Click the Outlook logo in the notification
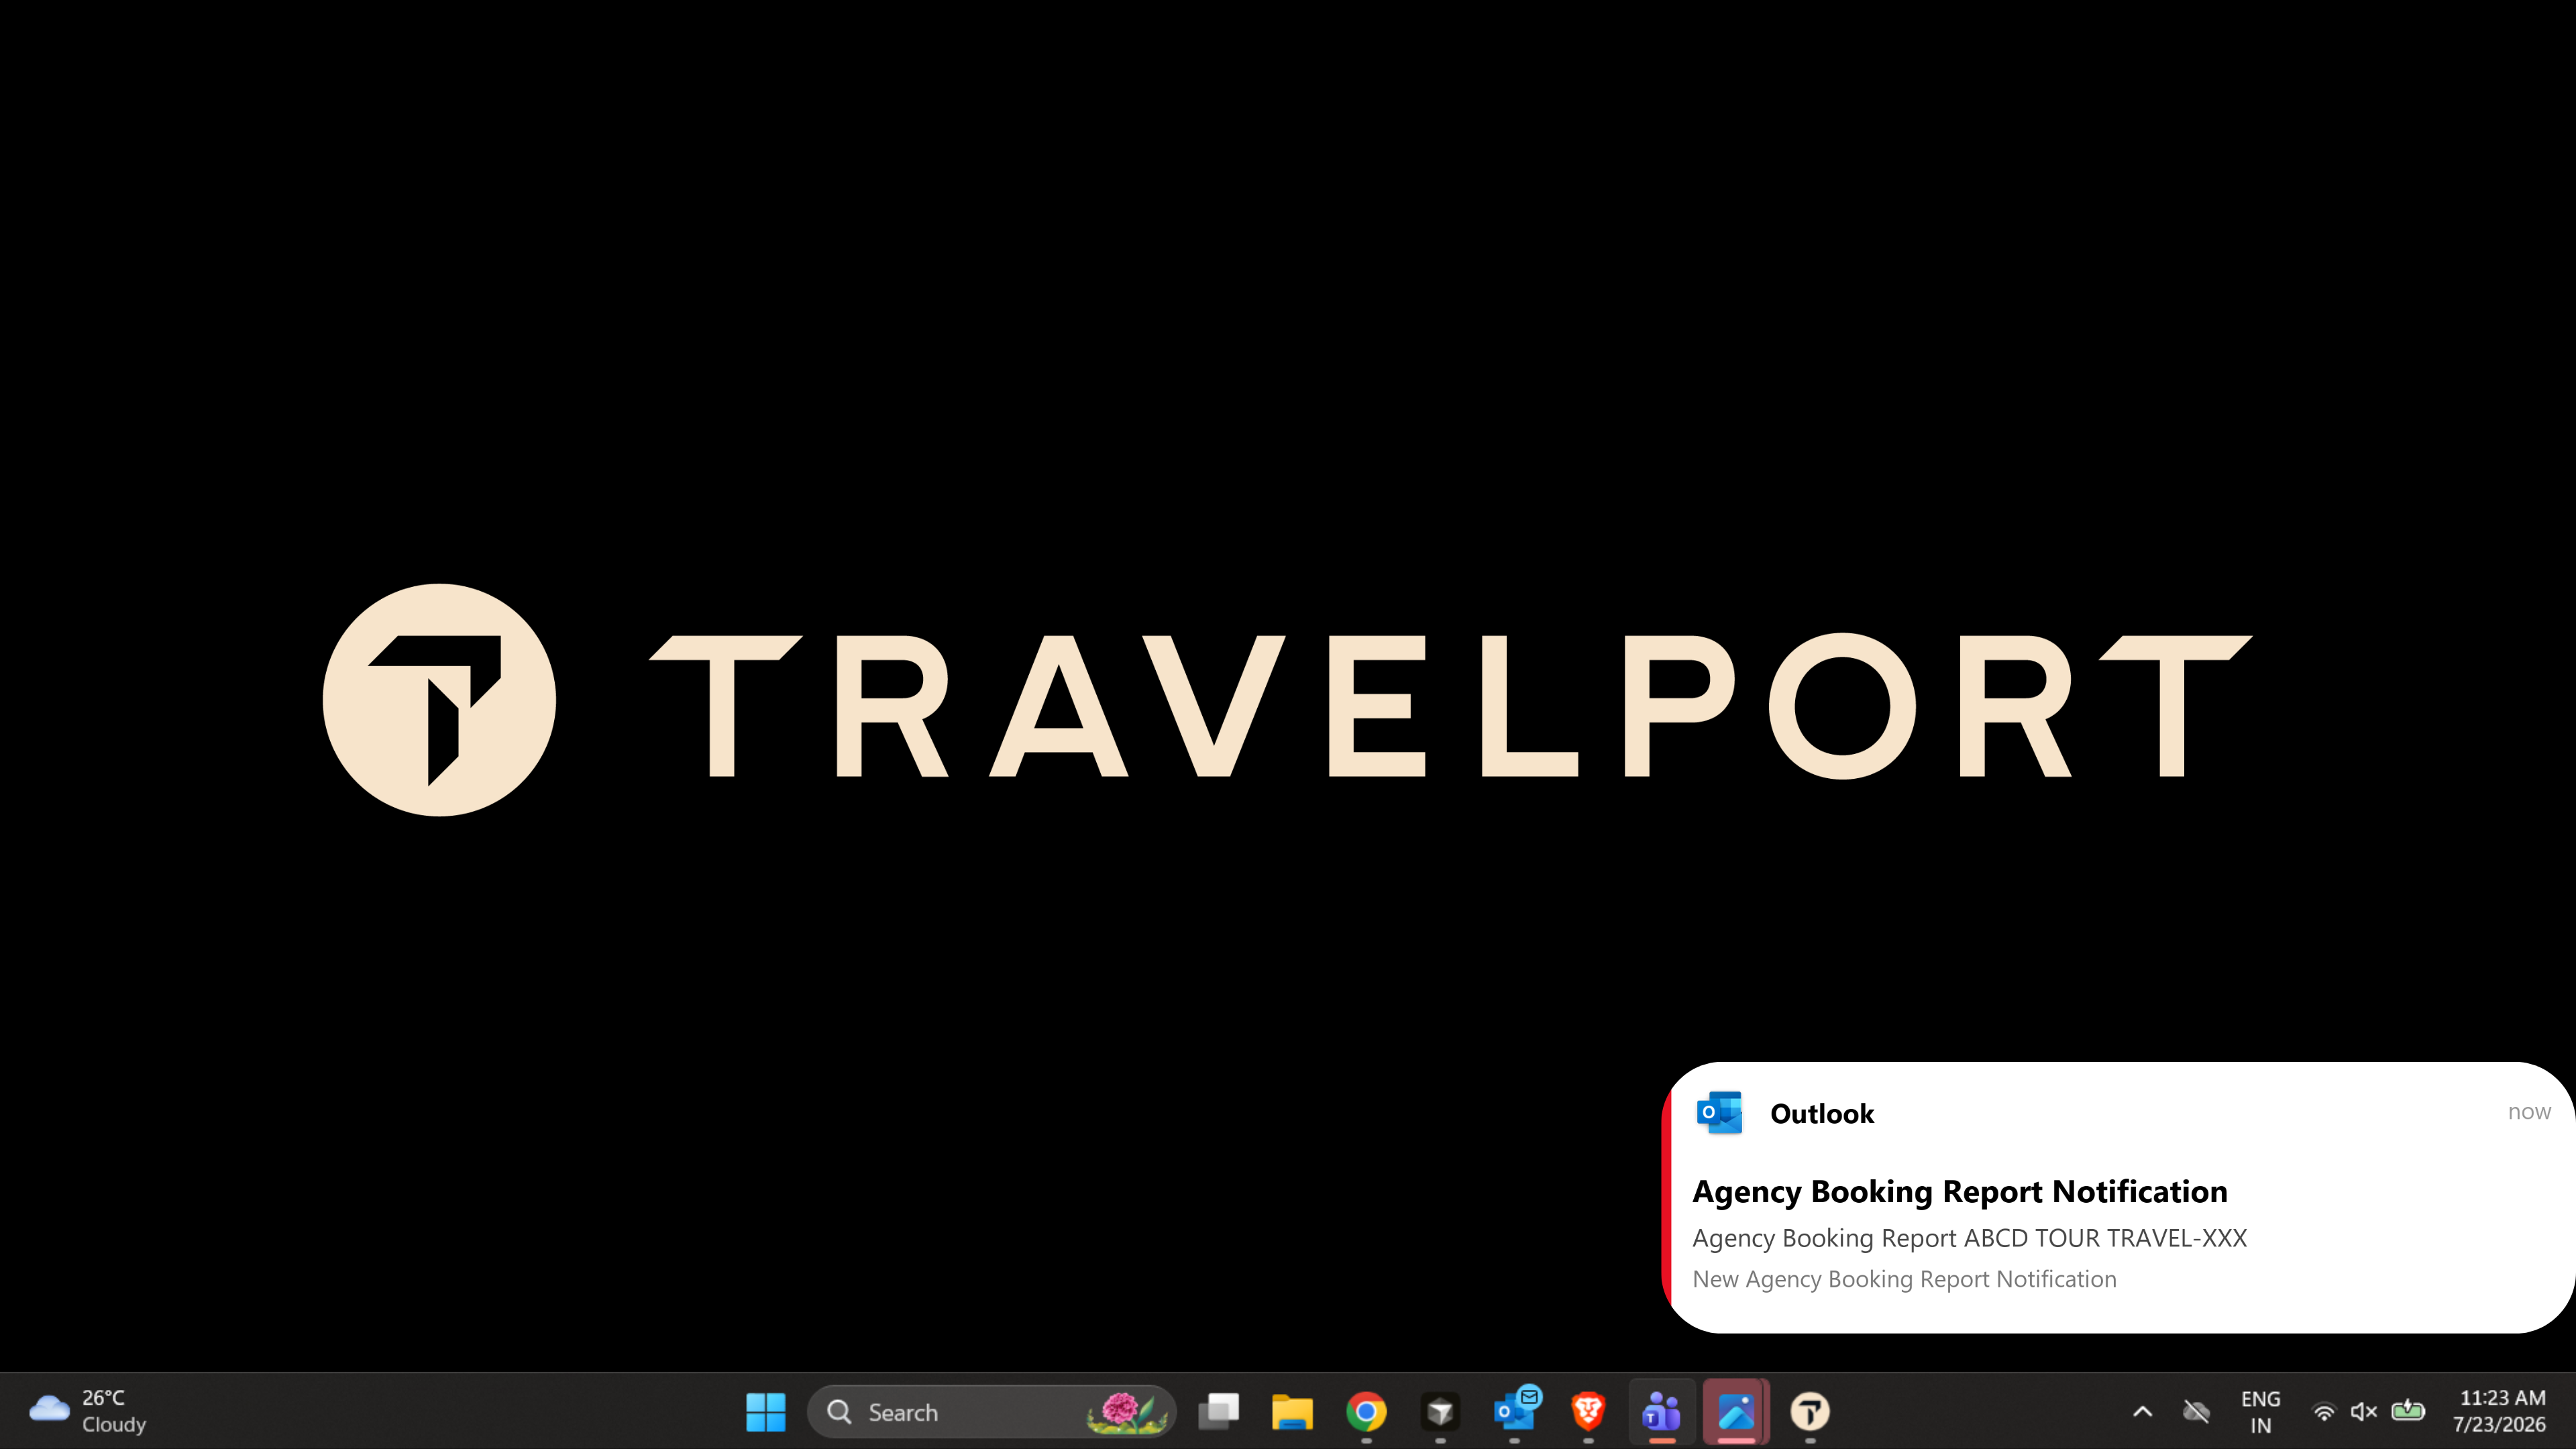2576x1449 pixels. (x=1719, y=1113)
